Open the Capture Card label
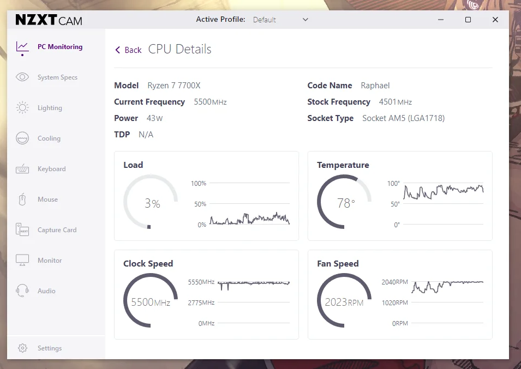 coord(57,230)
